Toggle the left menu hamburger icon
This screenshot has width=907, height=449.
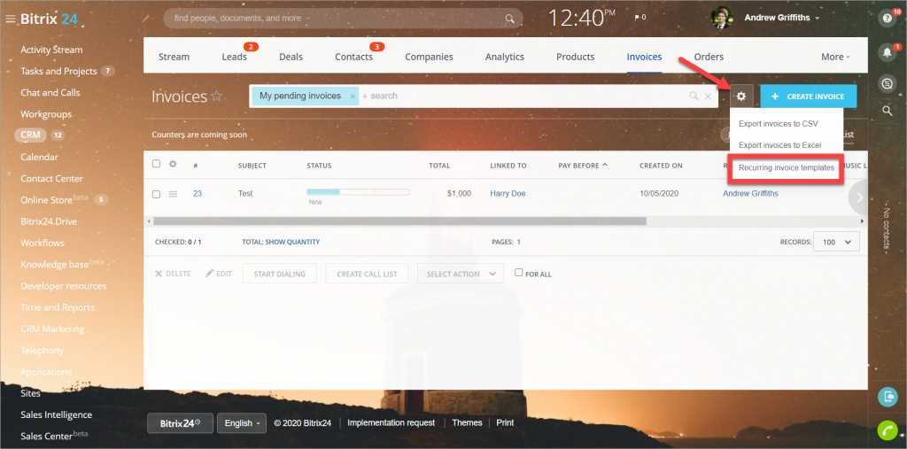pyautogui.click(x=10, y=19)
